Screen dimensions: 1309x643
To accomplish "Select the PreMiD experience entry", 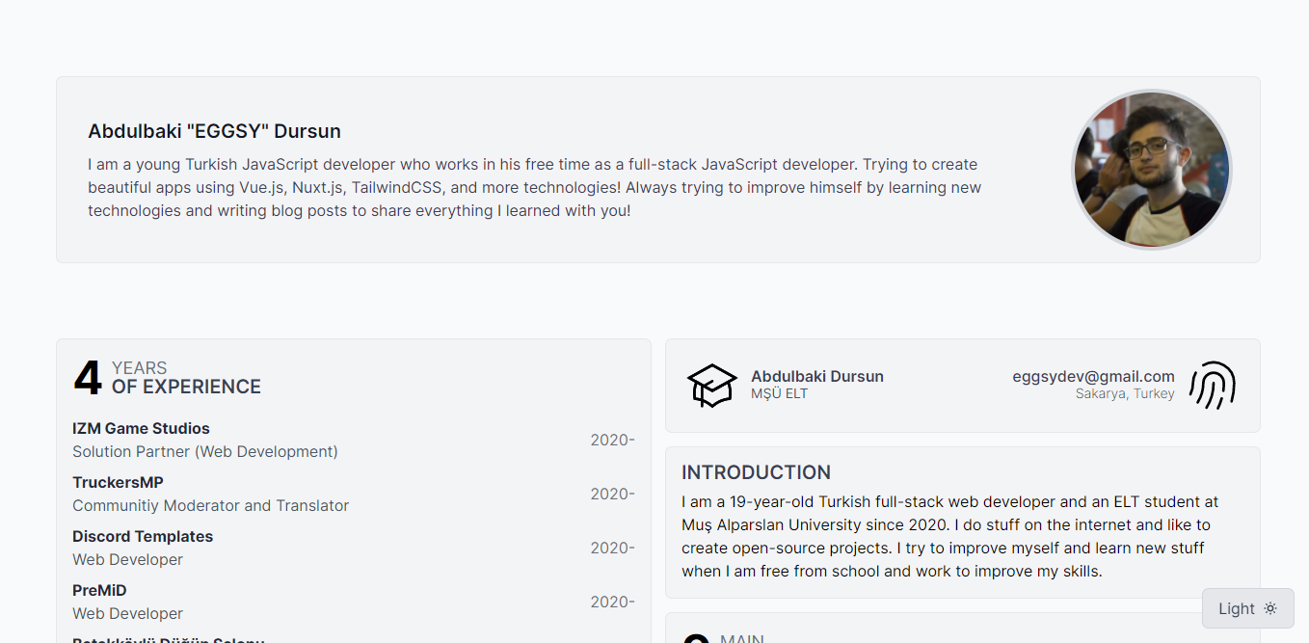I will pos(99,590).
